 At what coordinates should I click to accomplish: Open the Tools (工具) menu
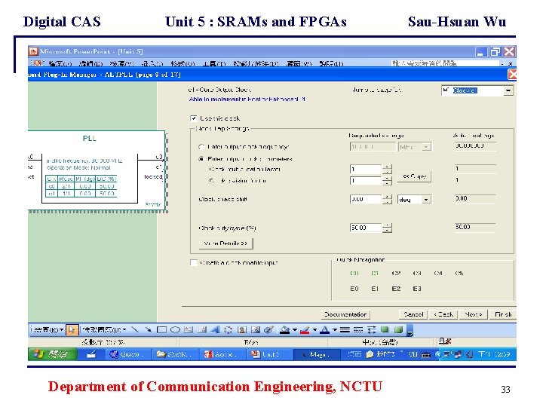coord(213,63)
